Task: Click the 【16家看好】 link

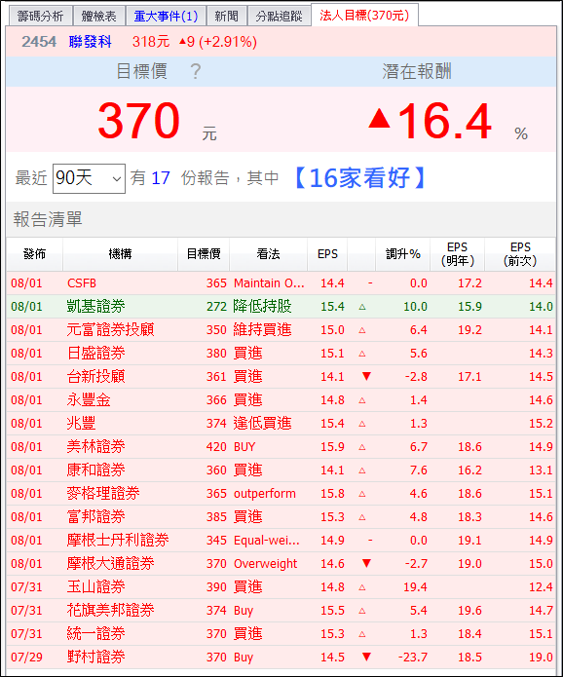Action: (x=359, y=178)
